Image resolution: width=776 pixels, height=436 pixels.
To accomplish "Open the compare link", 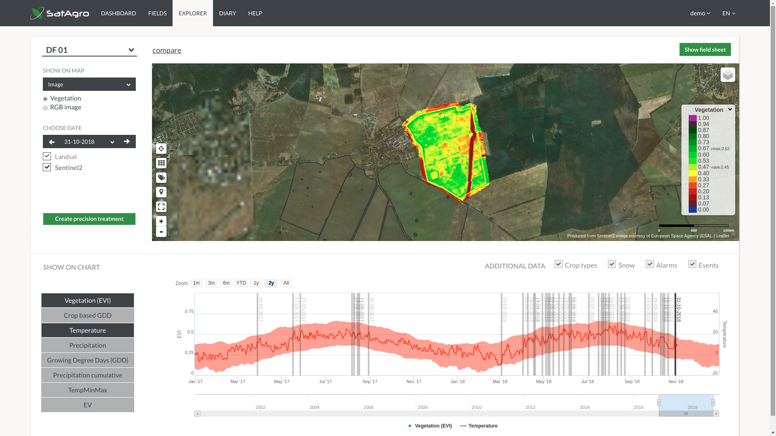I will 167,50.
